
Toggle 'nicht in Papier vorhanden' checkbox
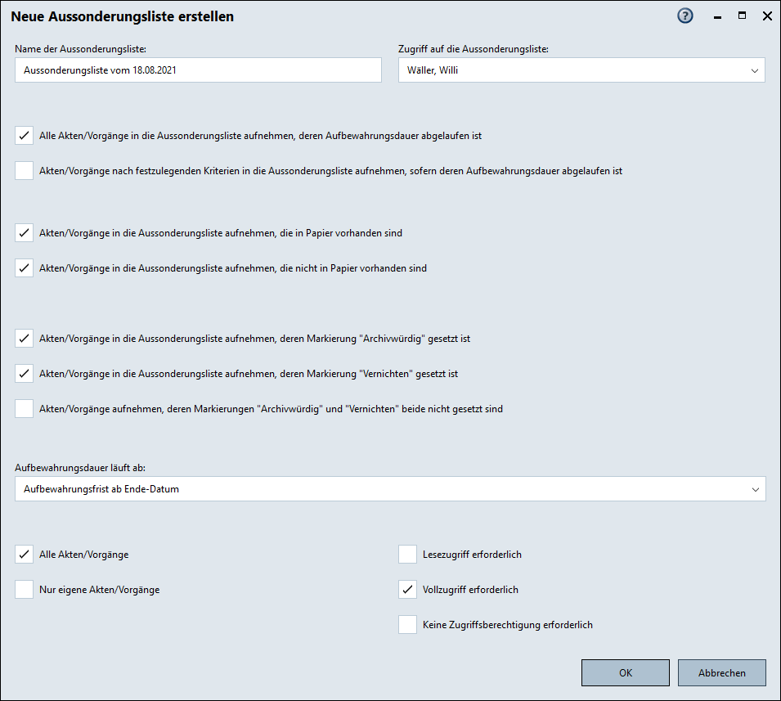25,268
